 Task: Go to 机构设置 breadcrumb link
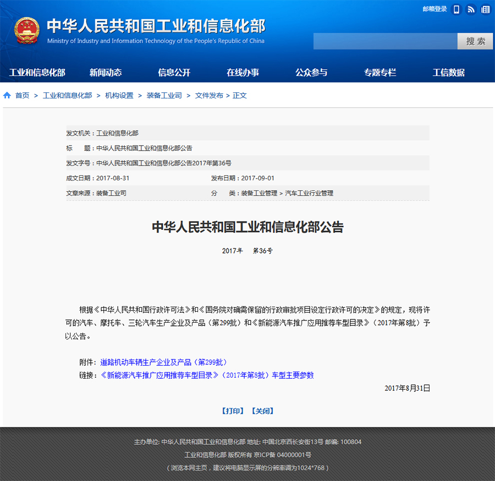pos(119,95)
